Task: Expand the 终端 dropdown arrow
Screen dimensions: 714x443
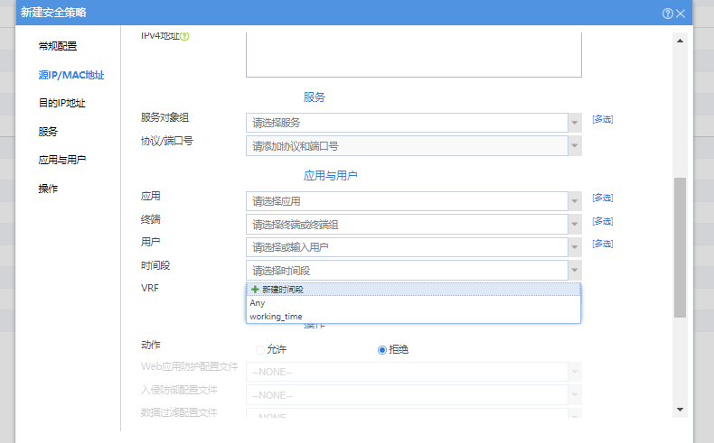Action: coord(574,224)
